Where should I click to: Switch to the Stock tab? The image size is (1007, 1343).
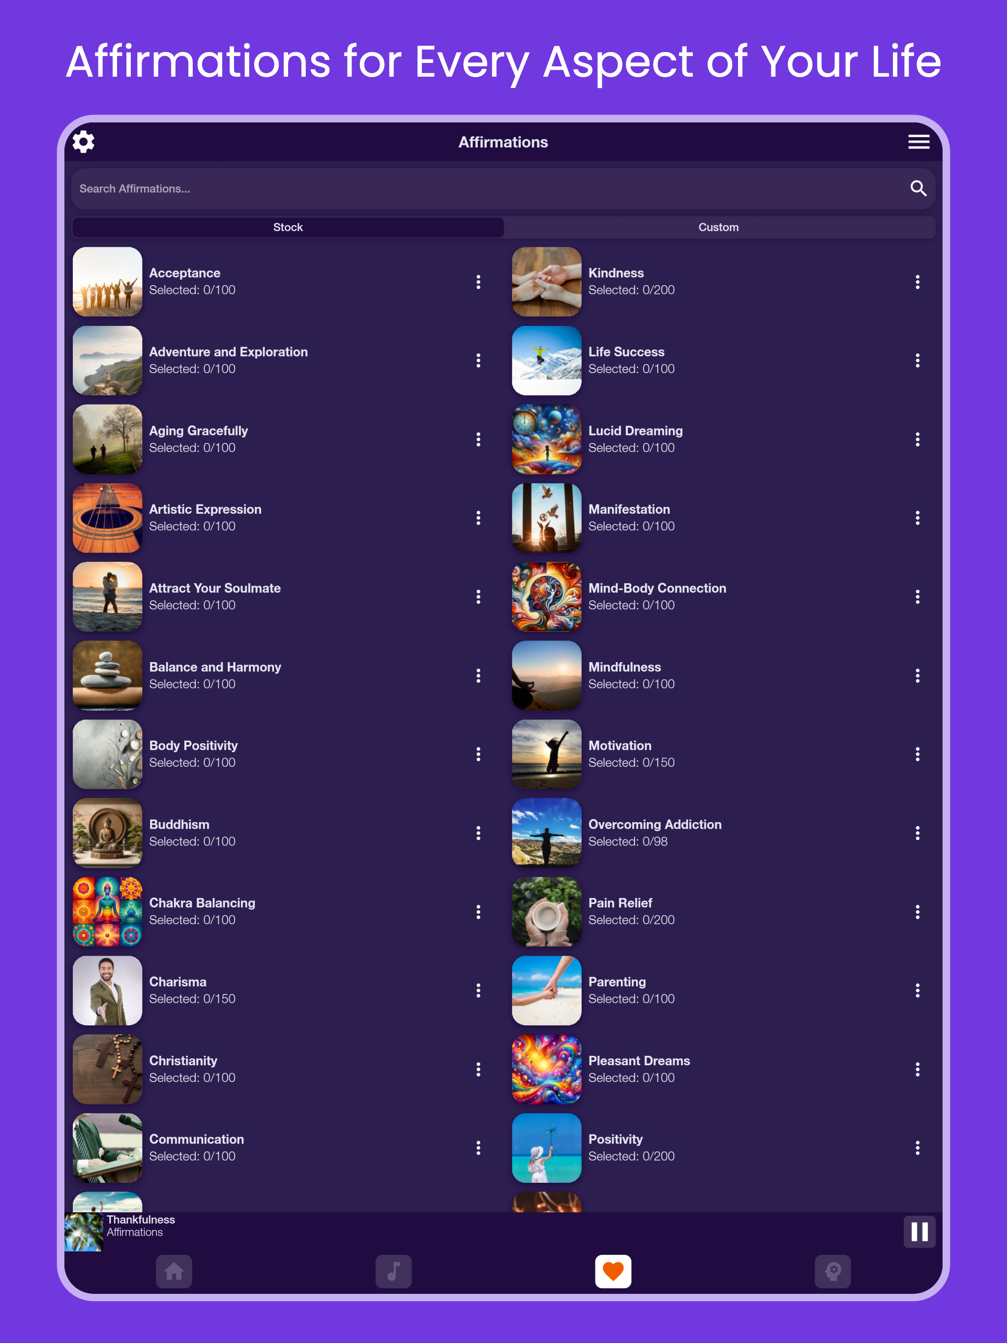tap(288, 227)
